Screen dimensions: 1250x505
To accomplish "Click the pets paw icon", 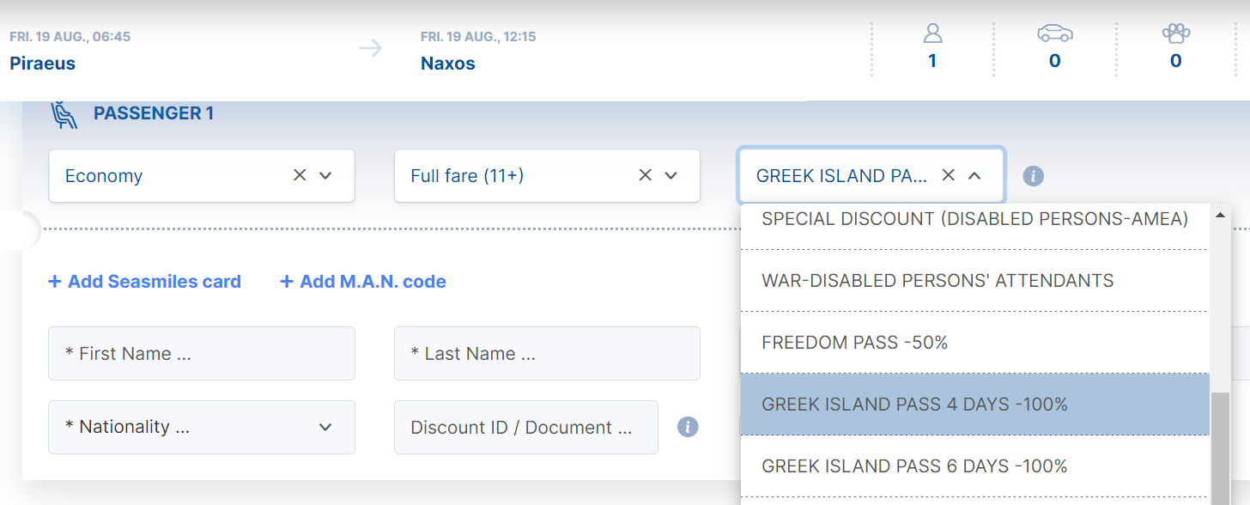I will tap(1176, 33).
